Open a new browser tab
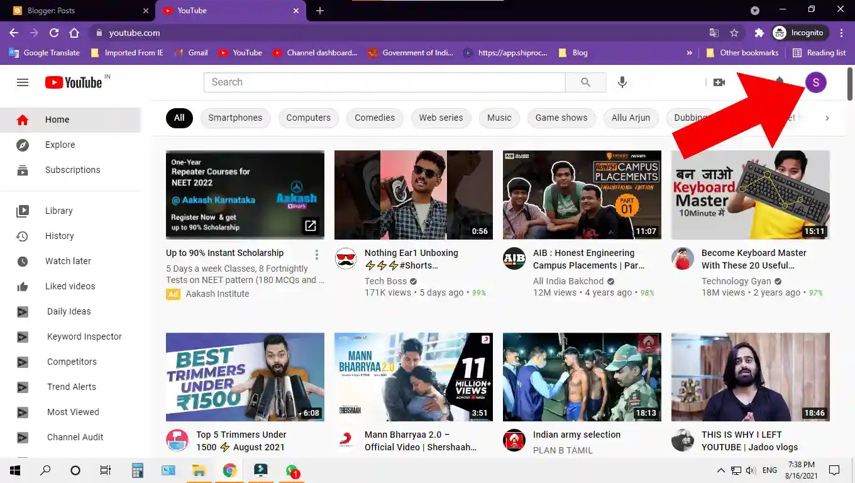Image resolution: width=855 pixels, height=483 pixels. [320, 11]
